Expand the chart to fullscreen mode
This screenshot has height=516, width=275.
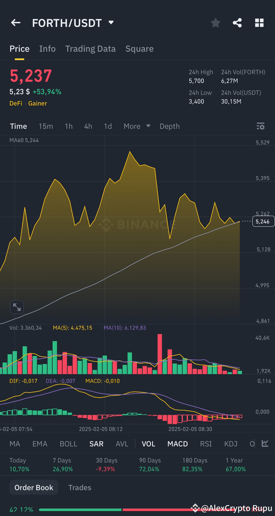point(17,307)
